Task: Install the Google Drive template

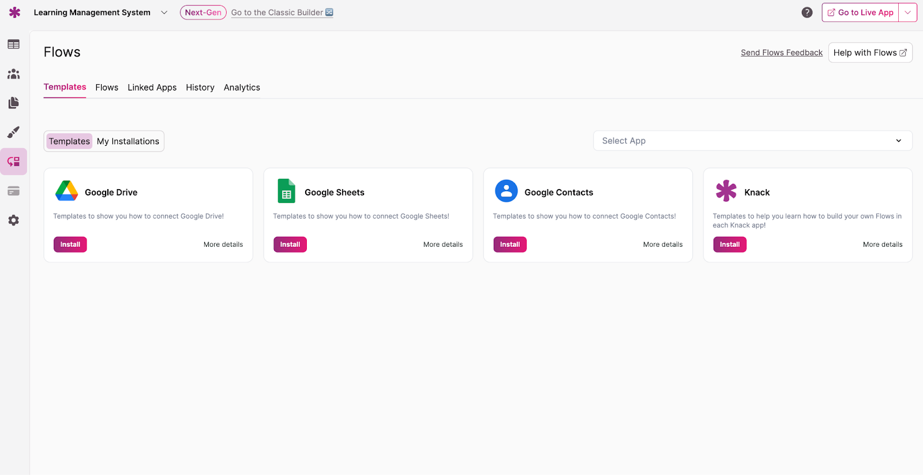Action: [x=70, y=244]
